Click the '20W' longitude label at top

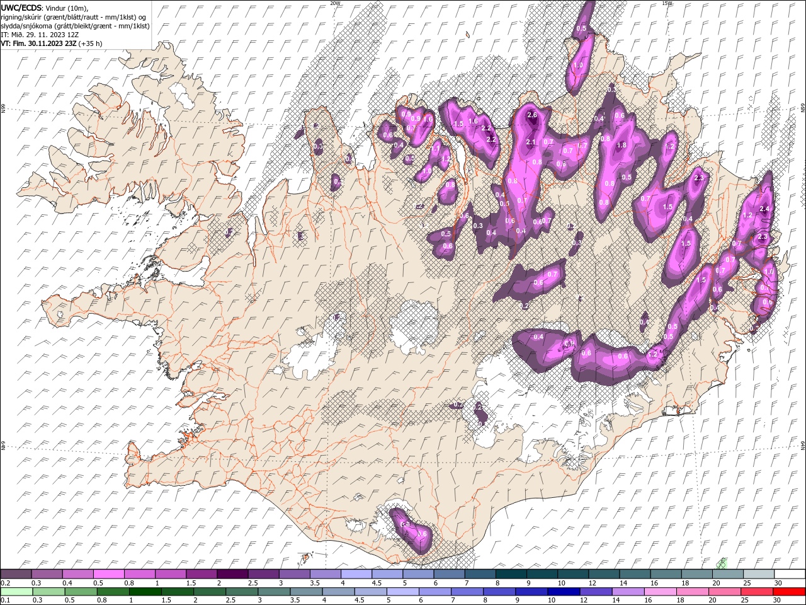[335, 3]
